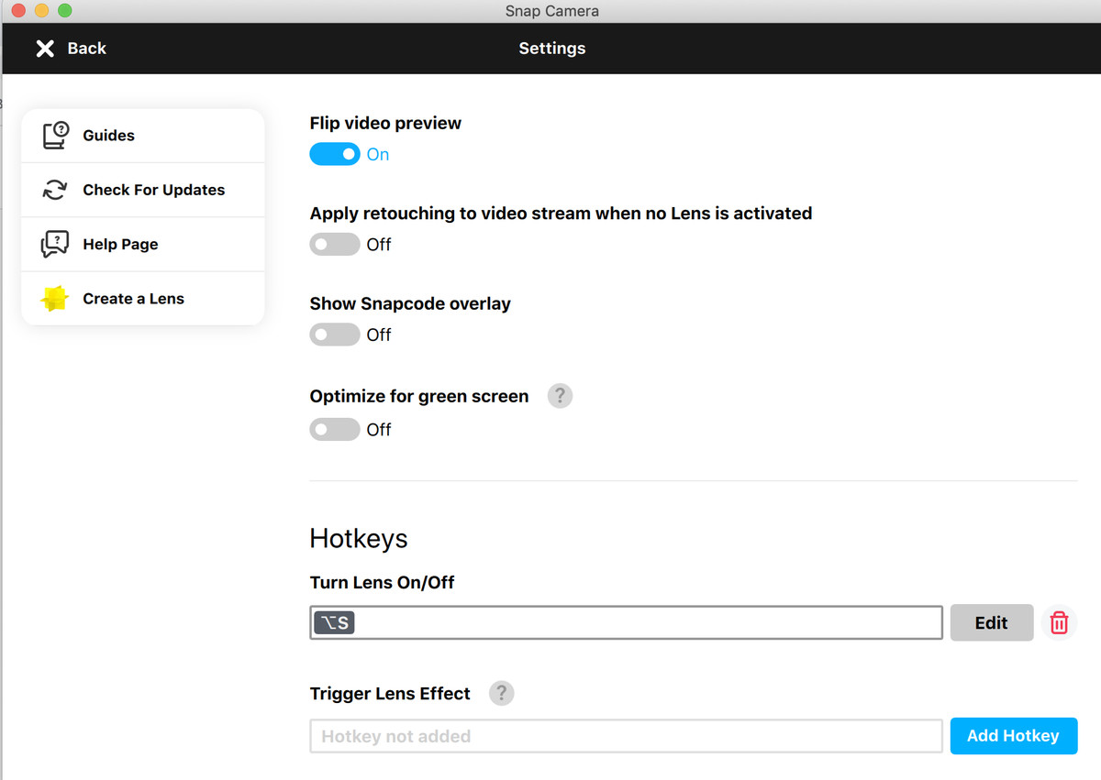Click the 'Hotkey not added' field
This screenshot has height=780, width=1101.
tap(627, 736)
